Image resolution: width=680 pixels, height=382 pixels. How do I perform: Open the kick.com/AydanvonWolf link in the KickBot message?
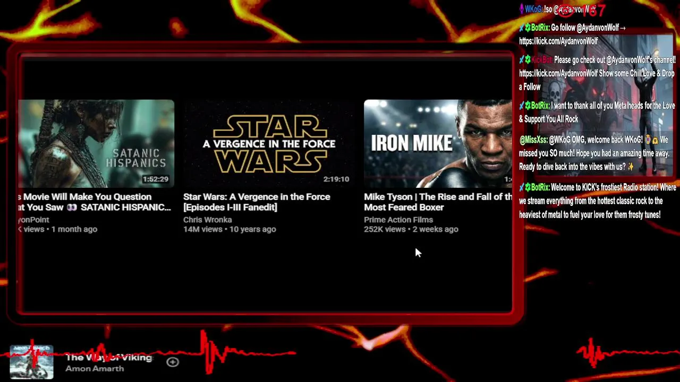[558, 74]
